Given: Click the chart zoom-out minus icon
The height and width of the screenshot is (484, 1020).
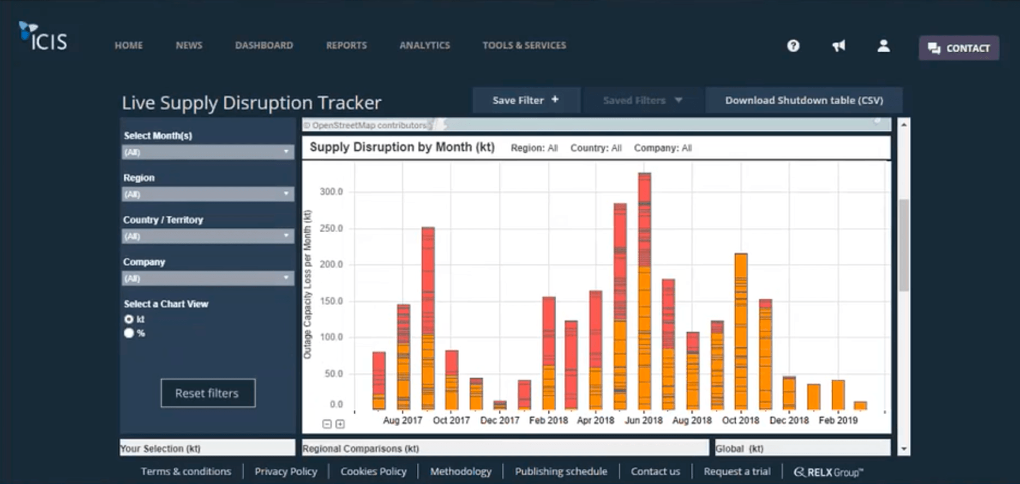Looking at the screenshot, I should 327,424.
